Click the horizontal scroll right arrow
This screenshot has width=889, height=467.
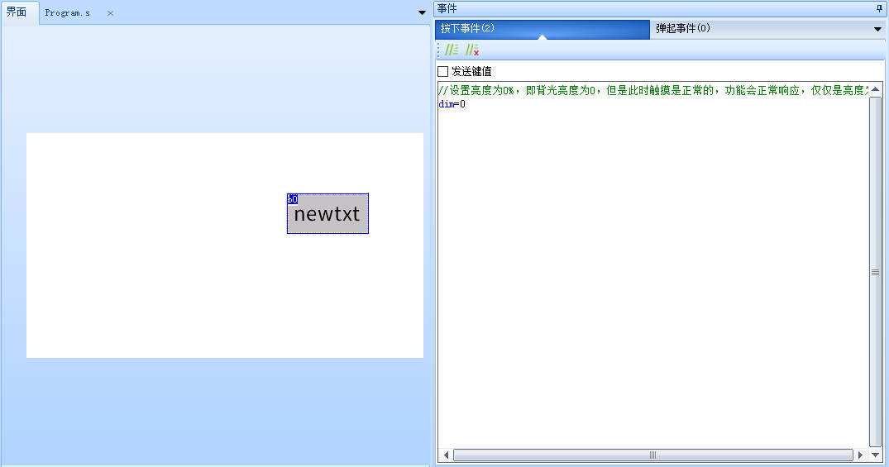pyautogui.click(x=860, y=455)
